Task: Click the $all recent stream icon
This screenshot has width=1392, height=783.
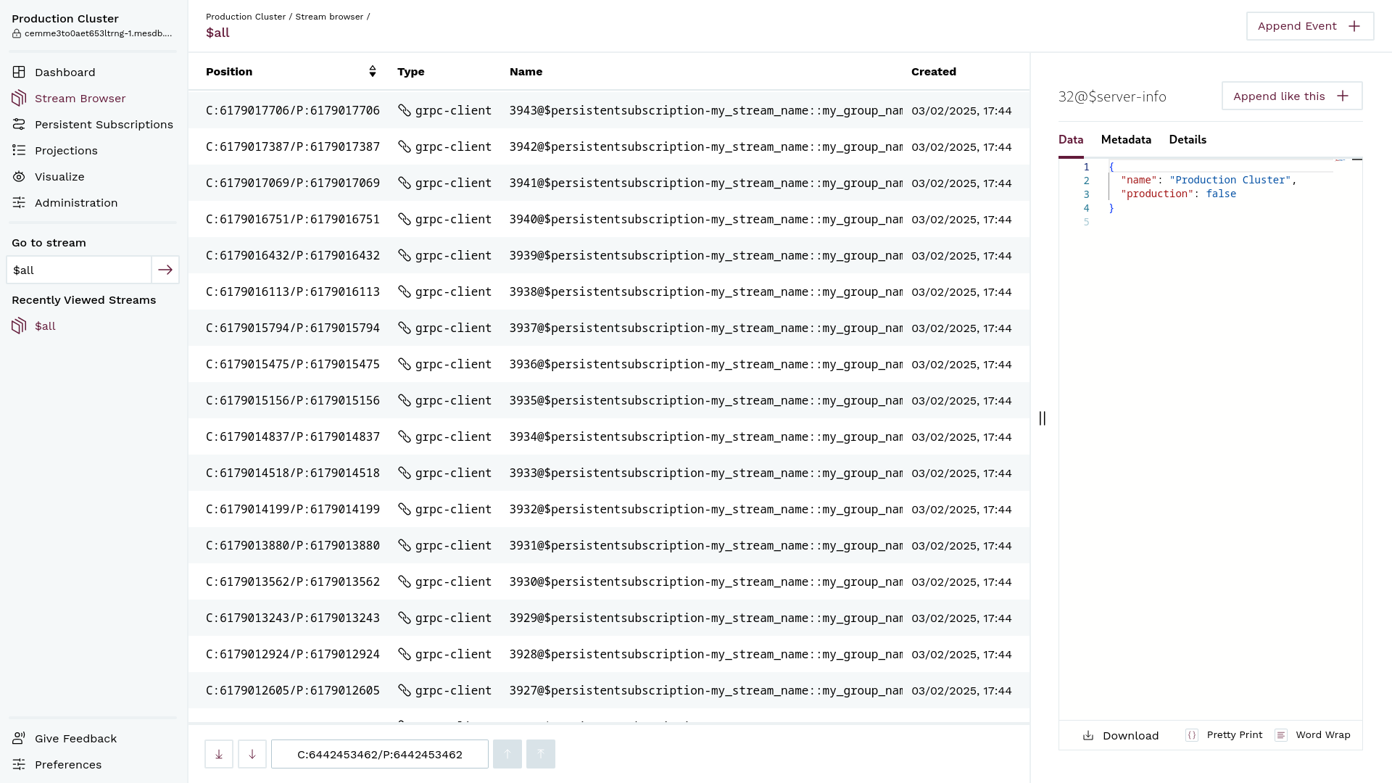Action: tap(19, 326)
